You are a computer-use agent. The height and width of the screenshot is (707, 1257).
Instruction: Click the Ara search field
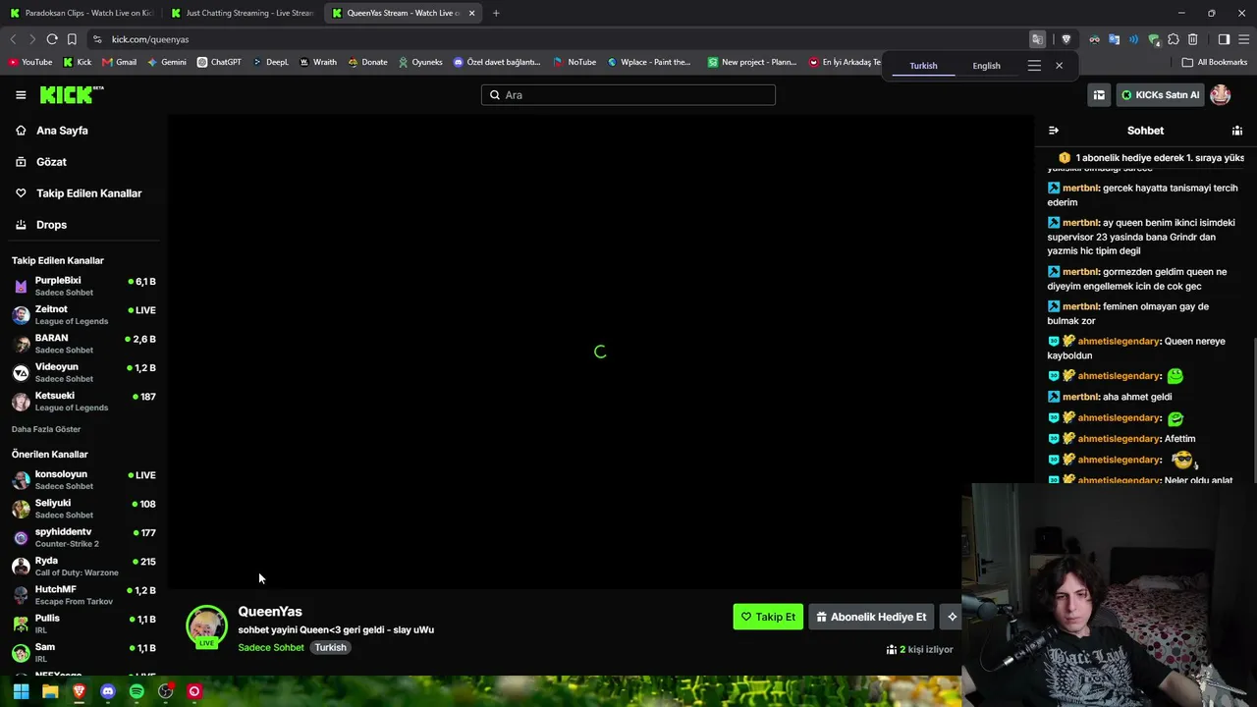coord(628,95)
